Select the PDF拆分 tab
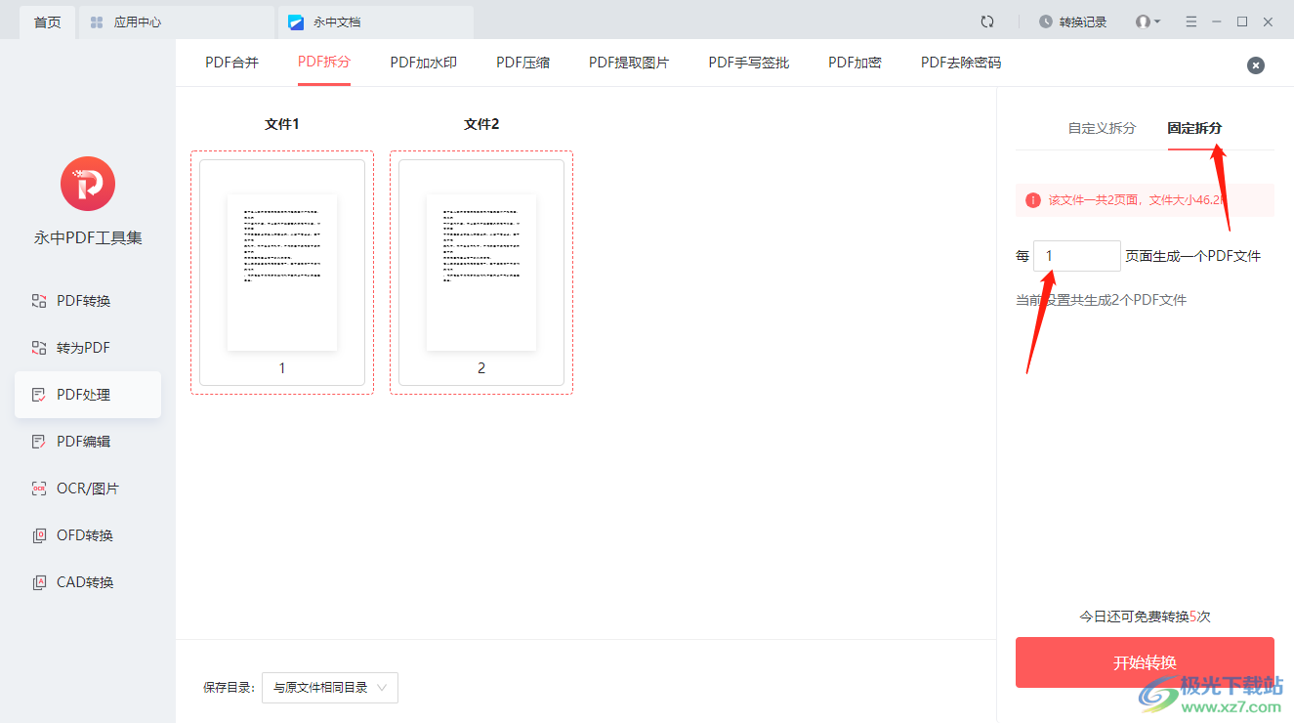Viewport: 1294px width, 723px height. (324, 62)
